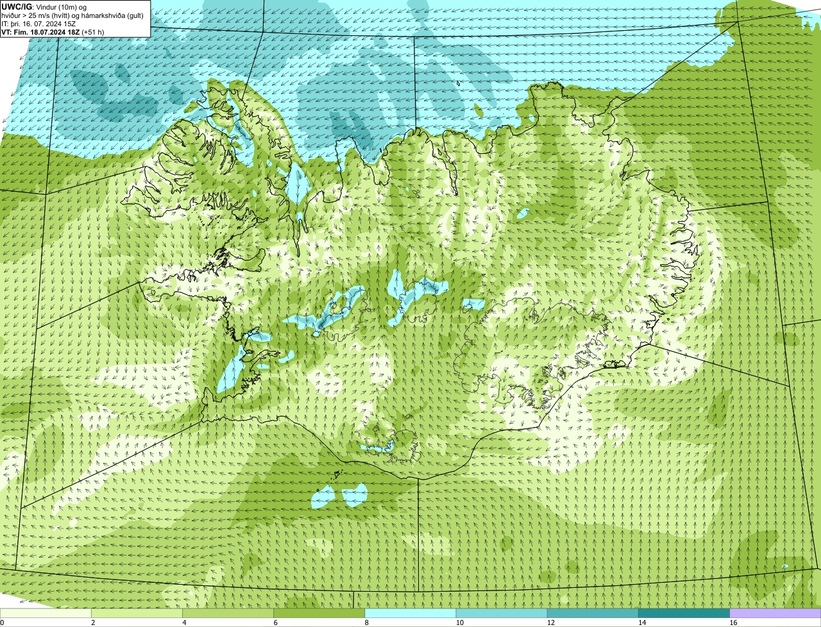Click the "IT: þri. 16. 07. 2024 15Z" line
This screenshot has height=627, width=821.
(x=38, y=24)
